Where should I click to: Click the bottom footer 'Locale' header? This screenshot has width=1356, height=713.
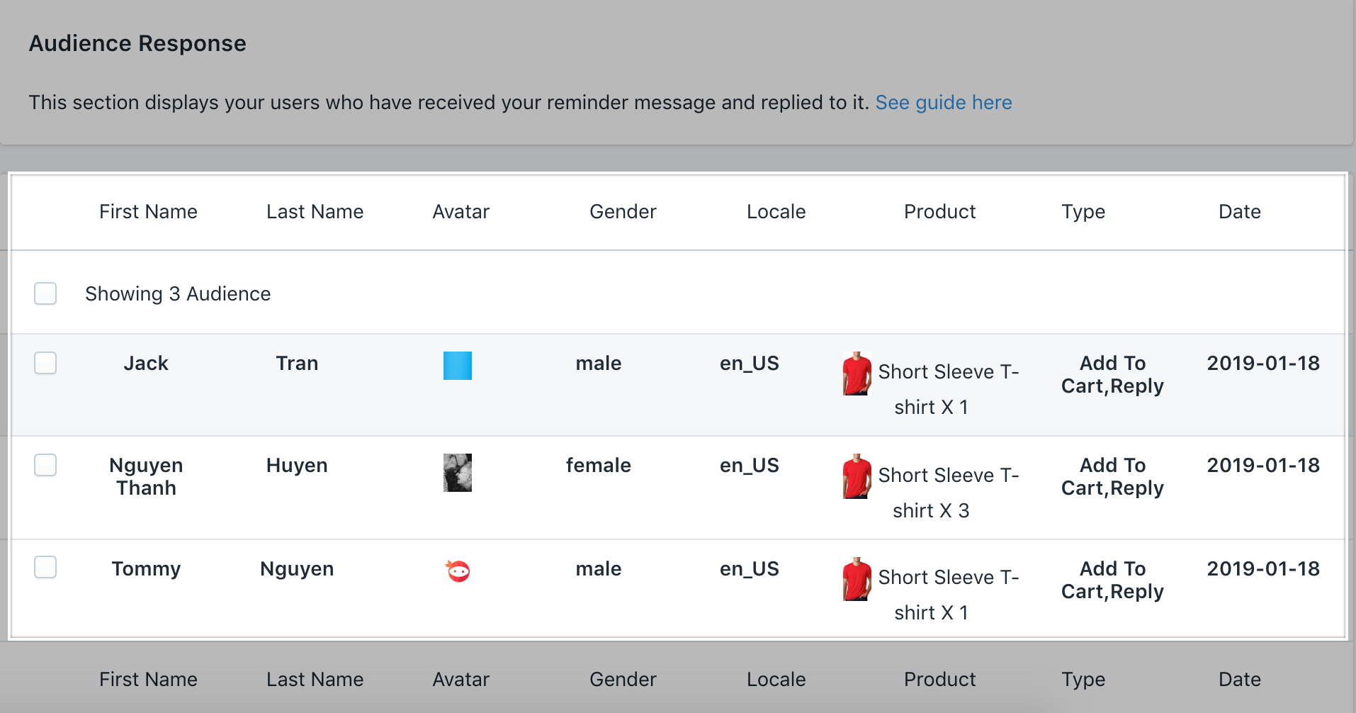[776, 680]
